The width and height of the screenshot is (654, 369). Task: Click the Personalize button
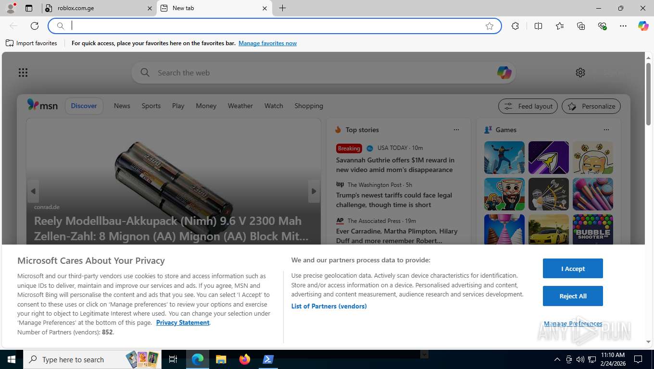pos(591,106)
